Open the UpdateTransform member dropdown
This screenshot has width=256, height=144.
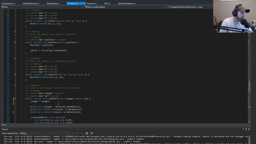pos(190,7)
